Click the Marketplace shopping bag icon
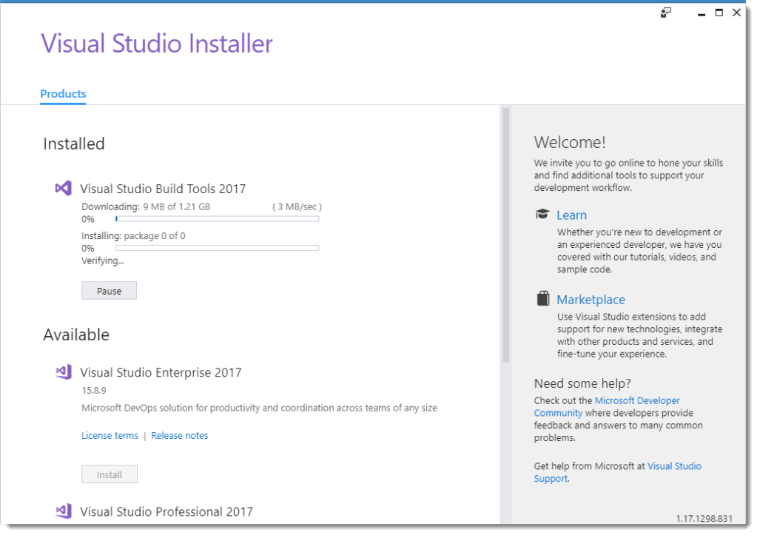 point(543,299)
